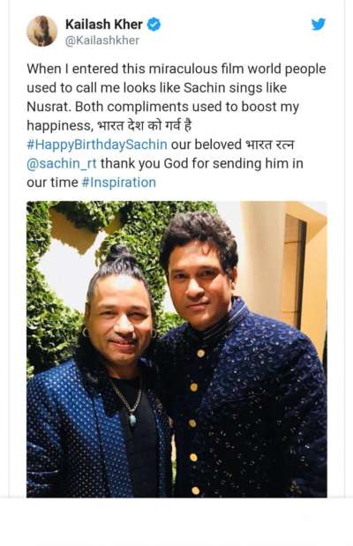Visit the @Kailashkher handle link
The width and height of the screenshot is (353, 546).
102,41
